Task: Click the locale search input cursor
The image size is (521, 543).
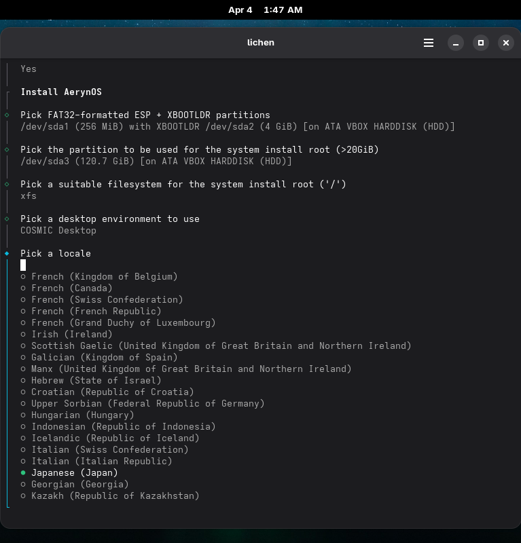Action: click(23, 265)
